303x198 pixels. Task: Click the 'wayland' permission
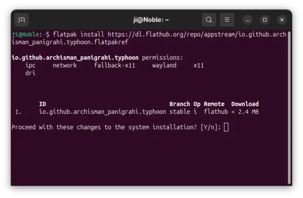(164, 65)
